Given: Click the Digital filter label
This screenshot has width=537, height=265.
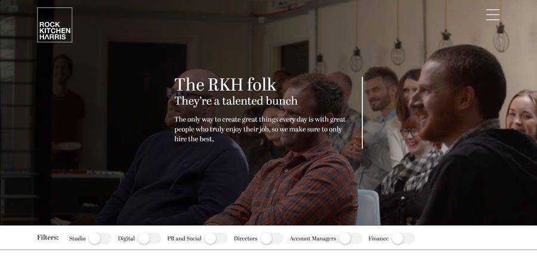Looking at the screenshot, I should click(x=126, y=239).
